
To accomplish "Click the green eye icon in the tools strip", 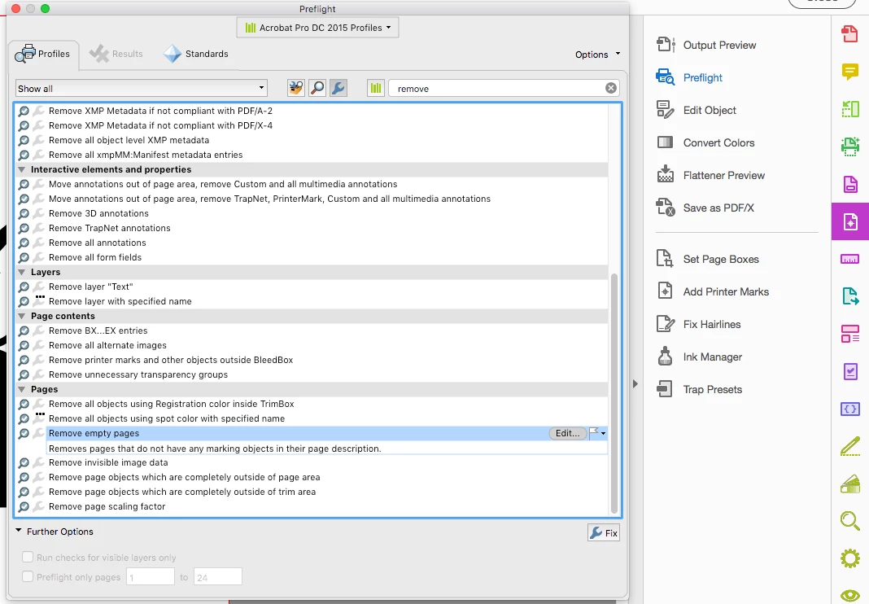I will 850,596.
